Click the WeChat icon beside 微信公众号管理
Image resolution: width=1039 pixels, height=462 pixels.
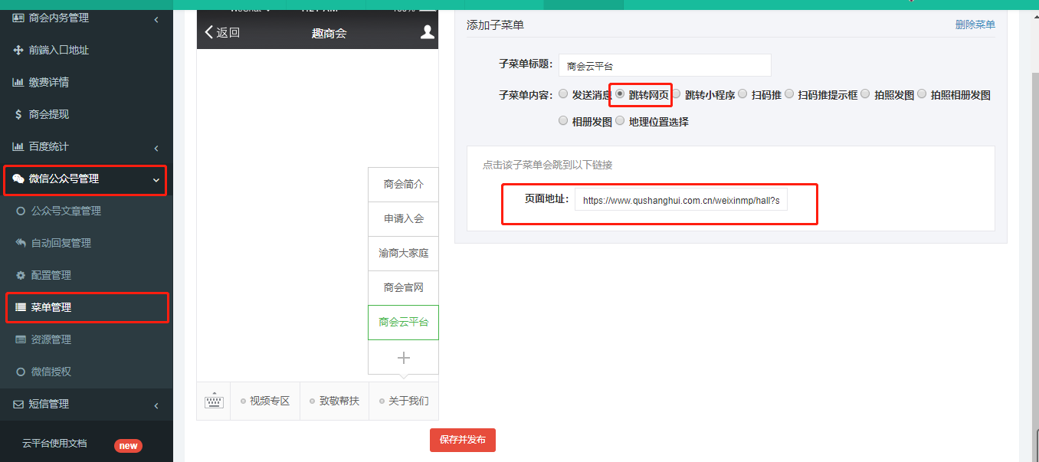[18, 179]
